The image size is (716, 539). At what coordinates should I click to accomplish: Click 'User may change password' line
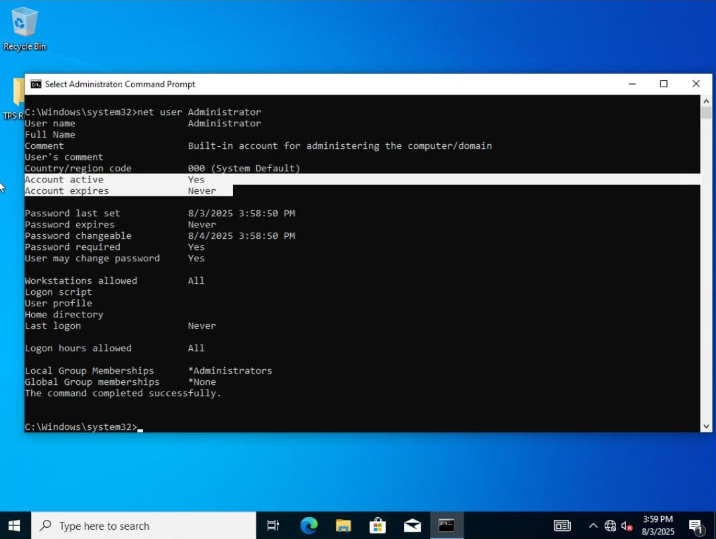[x=115, y=258]
